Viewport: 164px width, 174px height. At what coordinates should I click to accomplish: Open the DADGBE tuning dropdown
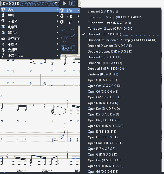coord(30,4)
